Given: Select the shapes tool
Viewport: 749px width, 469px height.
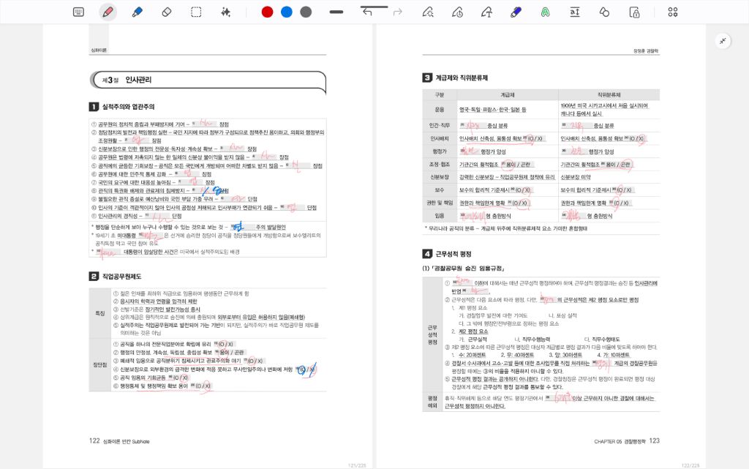Looking at the screenshot, I should [x=604, y=12].
